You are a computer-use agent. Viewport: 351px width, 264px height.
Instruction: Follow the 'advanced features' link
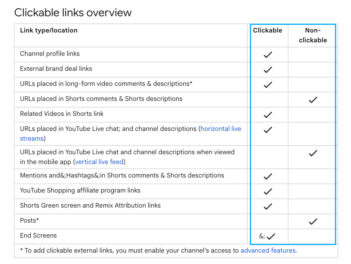coord(268,251)
